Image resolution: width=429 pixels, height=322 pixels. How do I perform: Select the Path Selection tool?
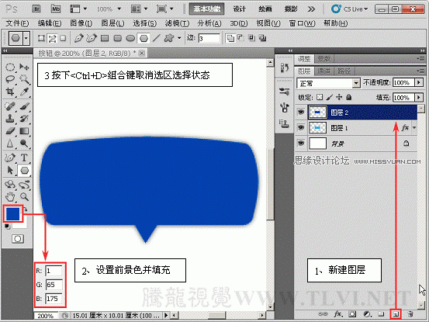[10, 170]
